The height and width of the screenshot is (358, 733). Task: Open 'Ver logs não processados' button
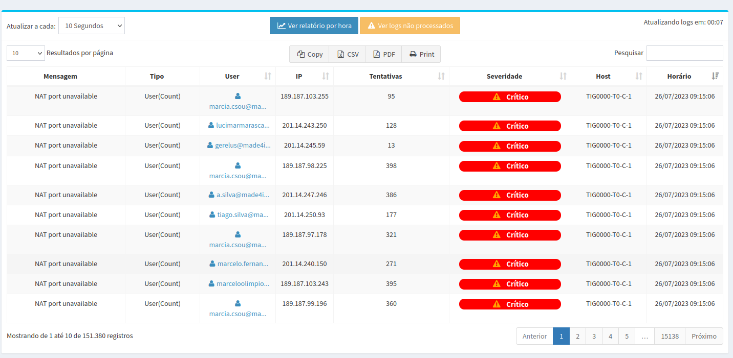tap(409, 26)
